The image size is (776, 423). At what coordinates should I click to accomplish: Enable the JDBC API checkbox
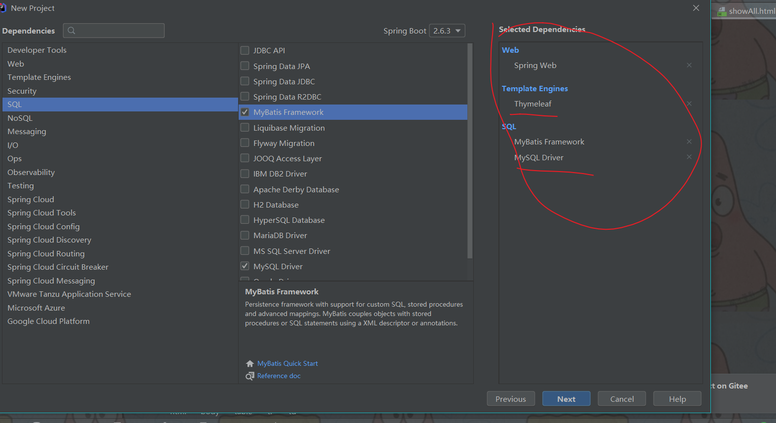coord(245,50)
